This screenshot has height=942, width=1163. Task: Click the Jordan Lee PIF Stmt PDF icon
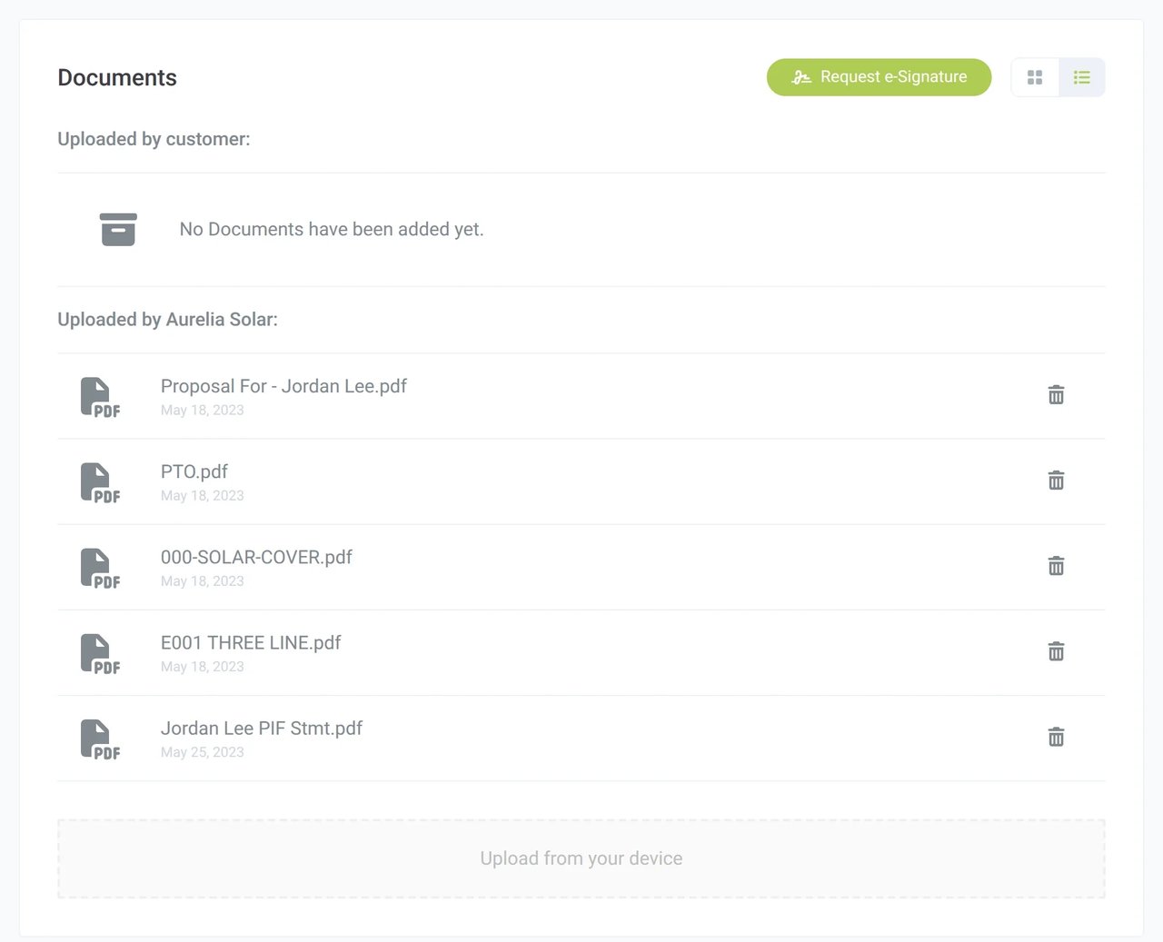coord(100,739)
